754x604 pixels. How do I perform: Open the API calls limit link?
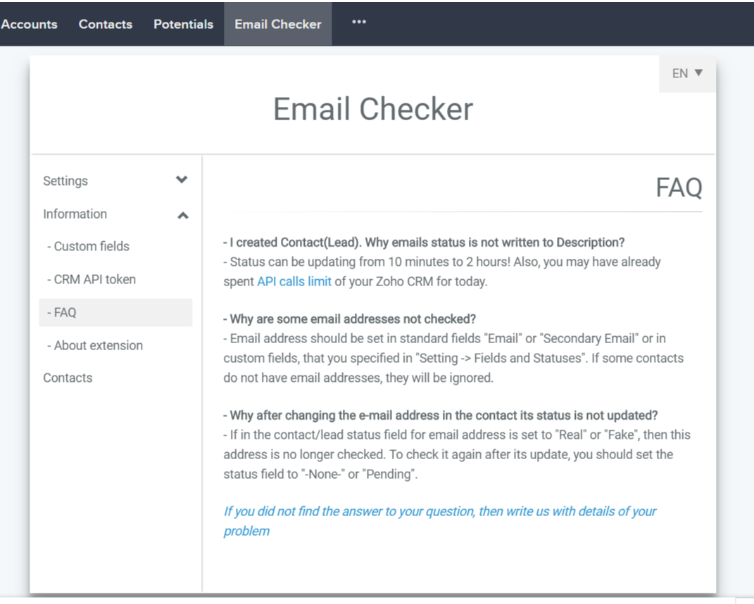[294, 281]
